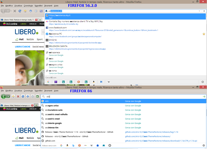Open URL bar history dropdown arrow, Firefox 56

click(x=200, y=11)
